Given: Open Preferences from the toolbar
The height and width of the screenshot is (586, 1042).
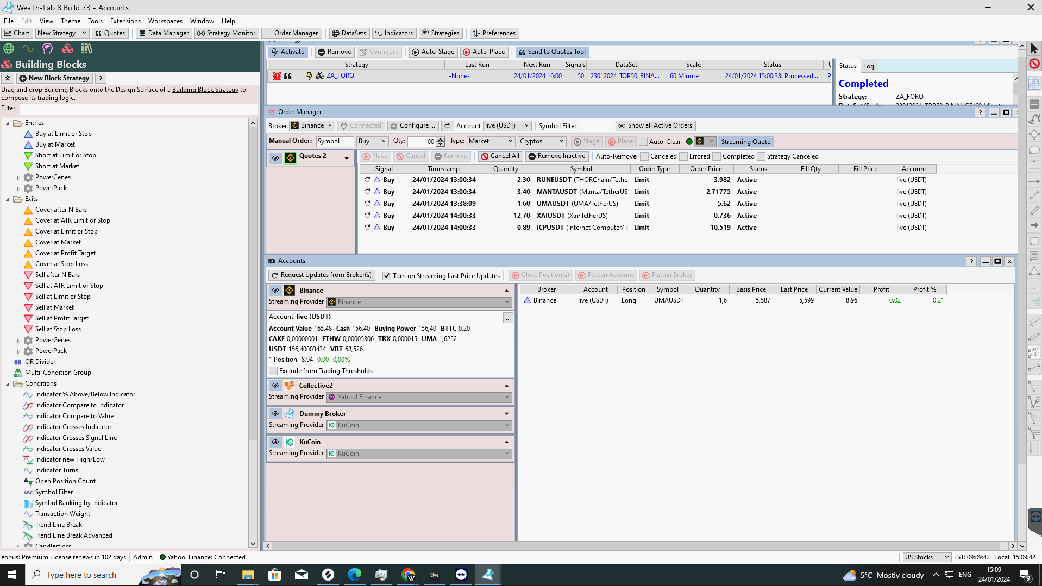Looking at the screenshot, I should [494, 33].
